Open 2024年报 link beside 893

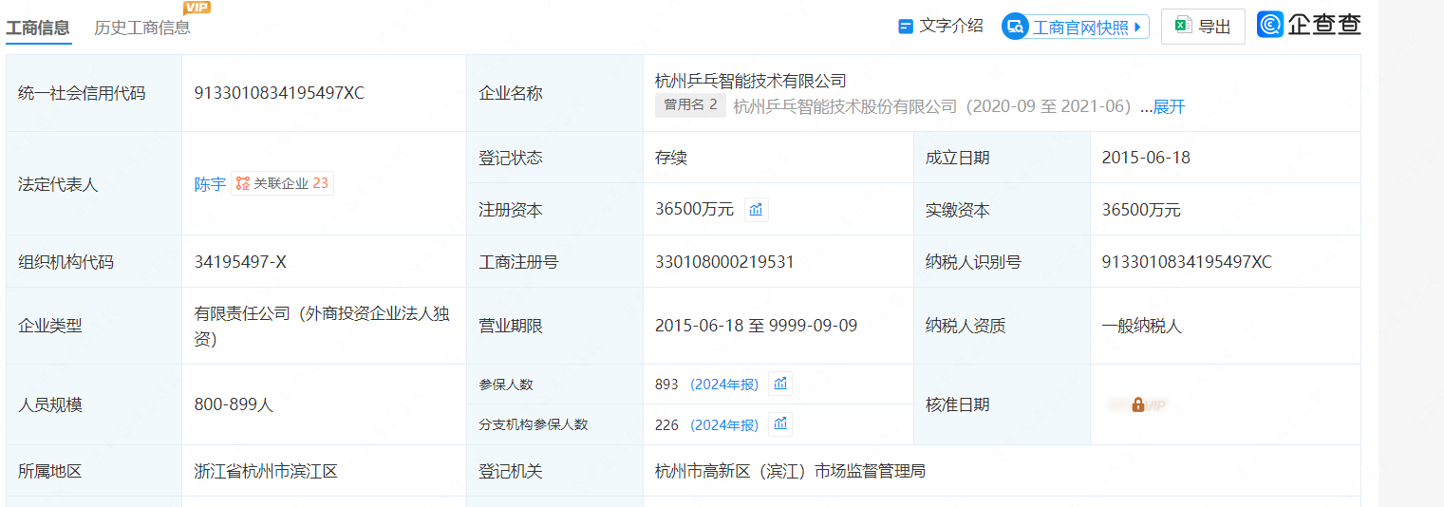(724, 385)
